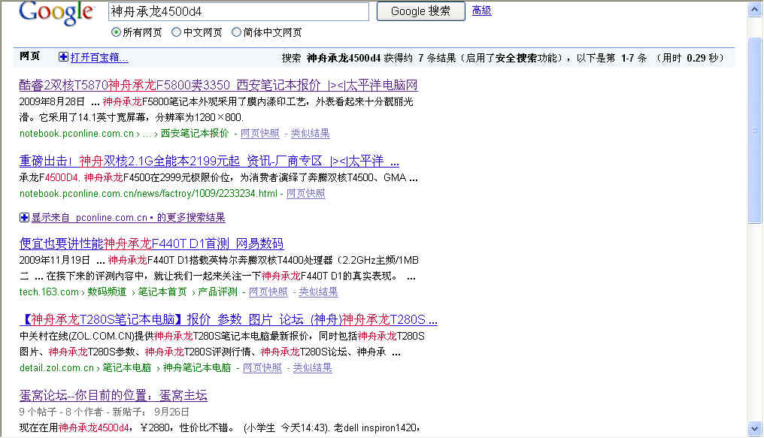764x438 pixels.
Task: Select the 所有网页 radio button
Action: tap(116, 32)
